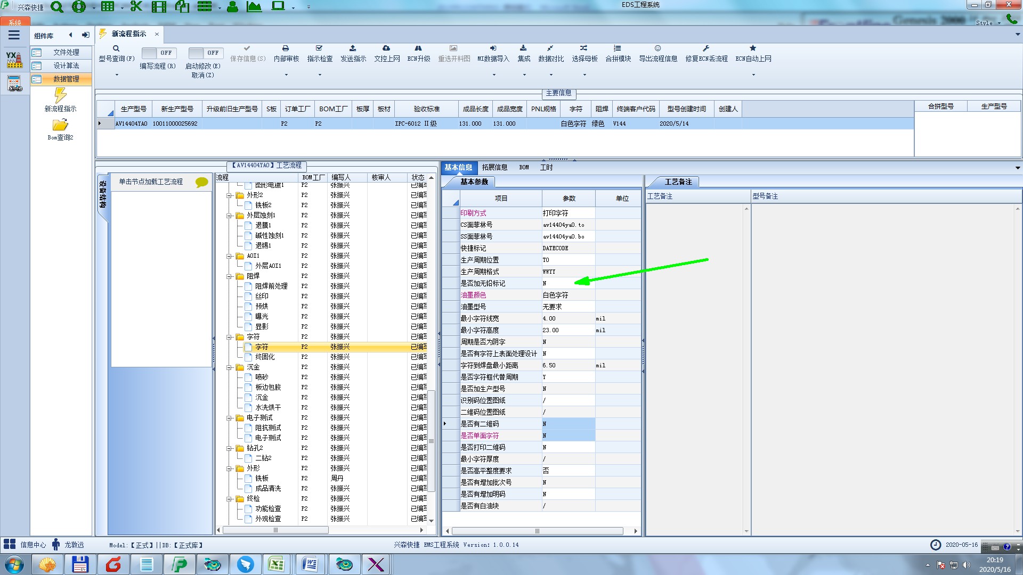Image resolution: width=1023 pixels, height=575 pixels.
Task: Open dropdown arrow under 数据对比
Action: click(x=551, y=75)
